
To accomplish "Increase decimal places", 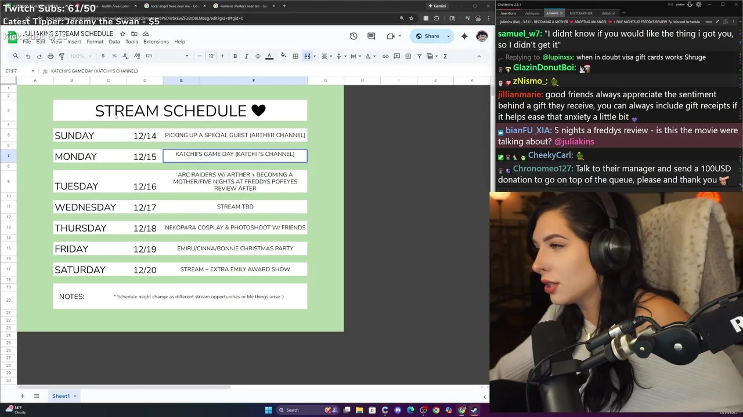I will pos(137,56).
